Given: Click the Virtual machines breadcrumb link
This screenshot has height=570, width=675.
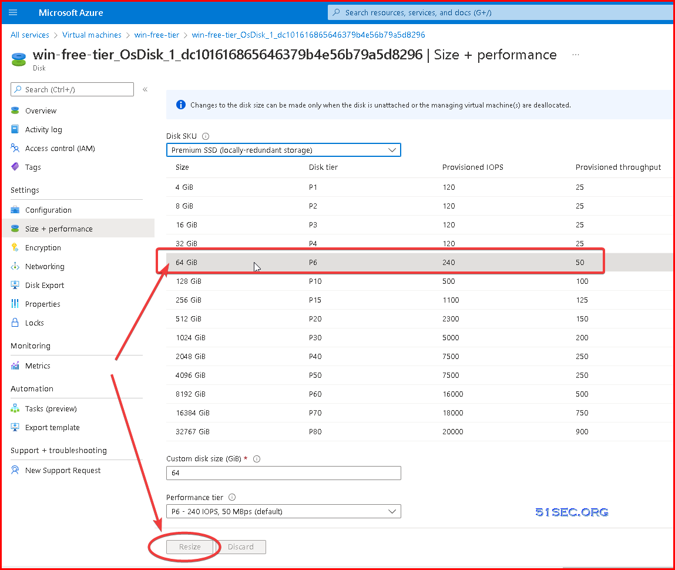Looking at the screenshot, I should click(92, 35).
